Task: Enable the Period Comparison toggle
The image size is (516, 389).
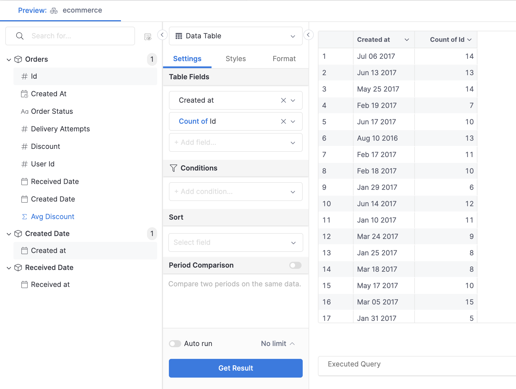Action: pos(295,265)
